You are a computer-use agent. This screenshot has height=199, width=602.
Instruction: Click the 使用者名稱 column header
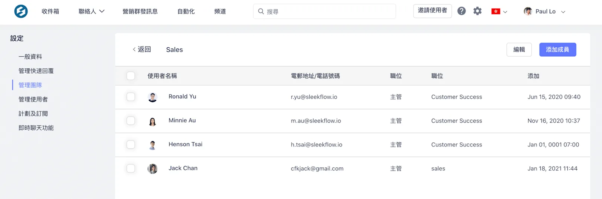click(162, 76)
